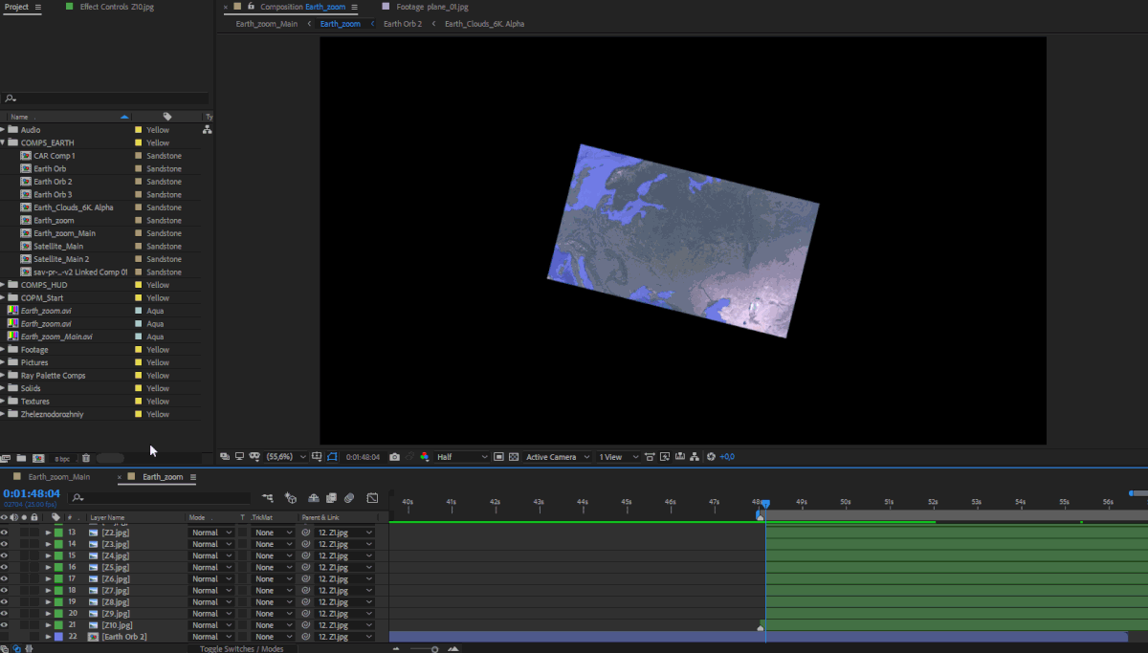Toggle the Transparency Grid in the viewer
This screenshot has width=1148, height=653.
coord(512,456)
